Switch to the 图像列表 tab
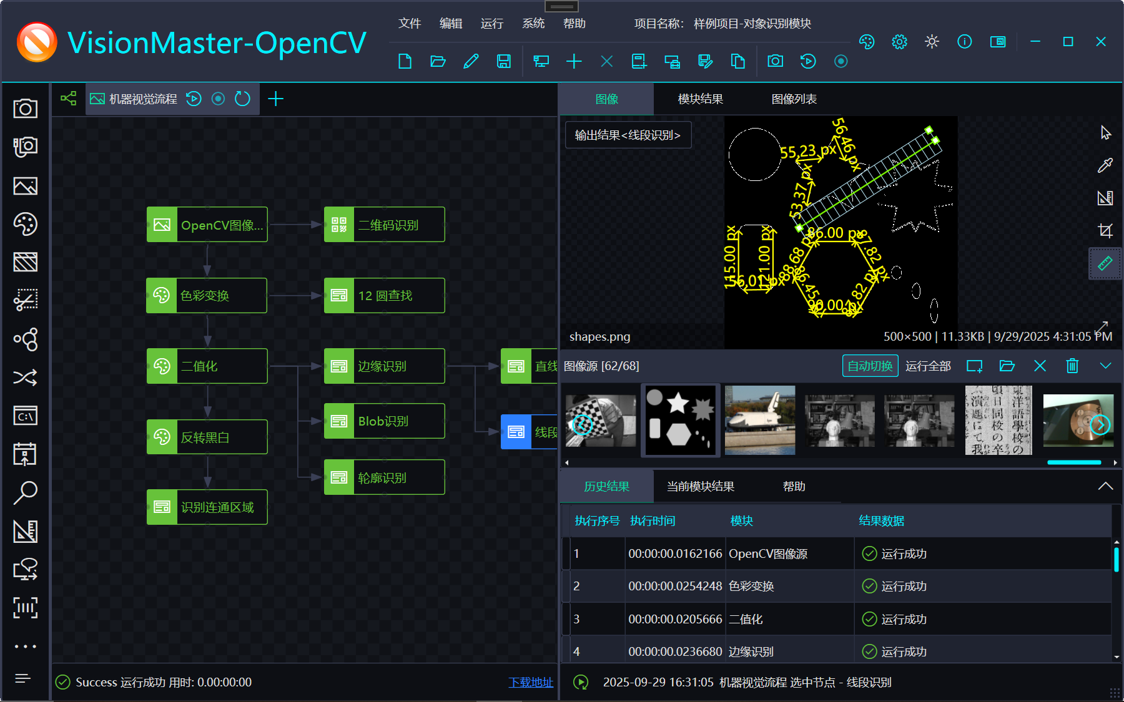Screen dimensions: 1124x702 (794, 99)
